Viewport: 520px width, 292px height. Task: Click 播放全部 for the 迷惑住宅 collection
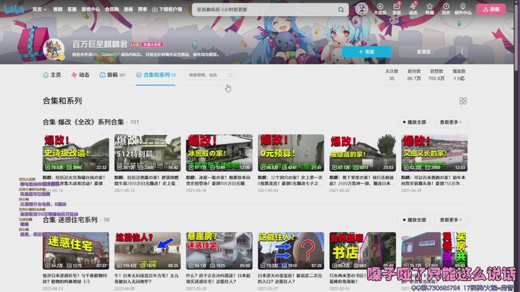(x=414, y=220)
